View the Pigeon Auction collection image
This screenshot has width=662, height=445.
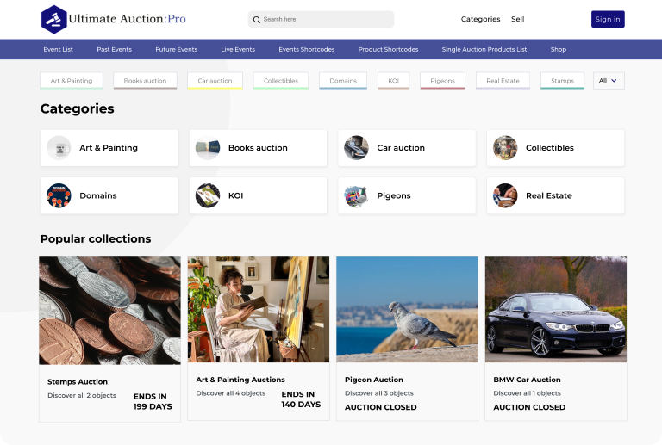(407, 309)
